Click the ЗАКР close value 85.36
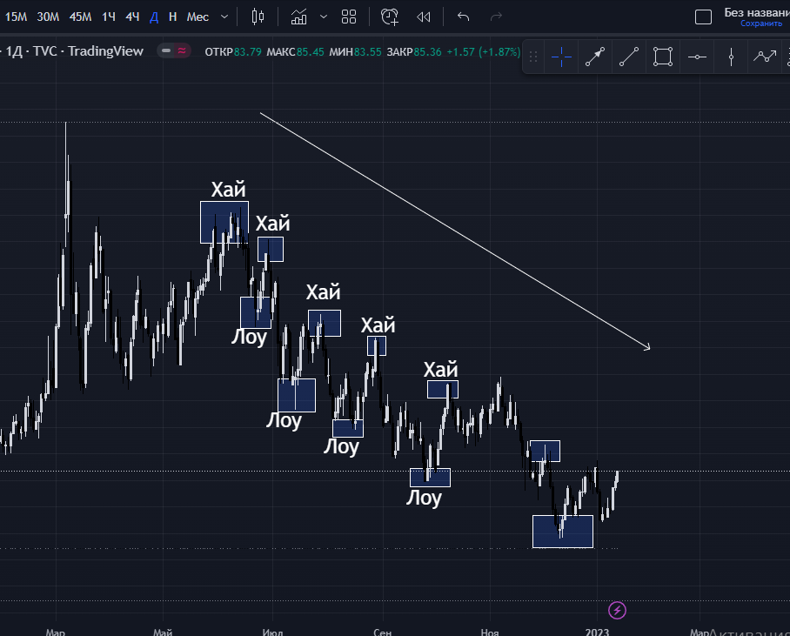Viewport: 790px width, 636px height. [427, 52]
